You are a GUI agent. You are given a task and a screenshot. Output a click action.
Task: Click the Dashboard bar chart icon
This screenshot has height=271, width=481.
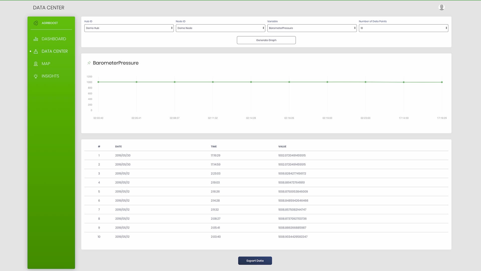pos(36,39)
